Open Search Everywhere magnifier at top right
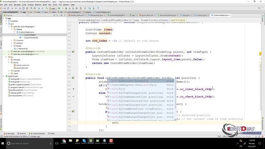Viewport: 265px width, 149px height. (x=259, y=8)
